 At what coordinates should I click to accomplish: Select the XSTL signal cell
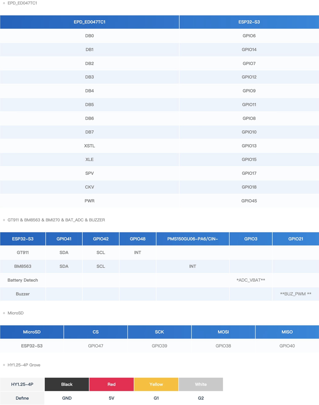[89, 146]
